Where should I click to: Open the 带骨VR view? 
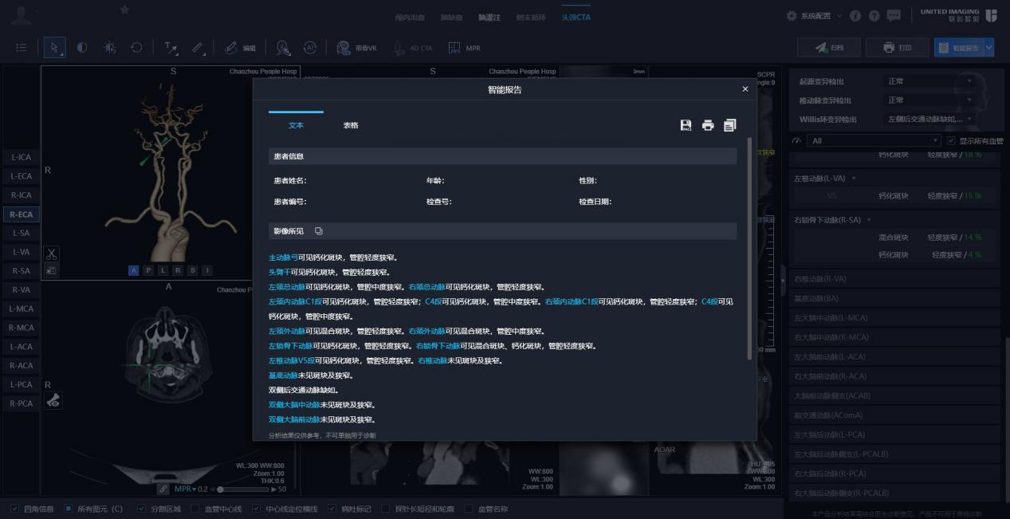pyautogui.click(x=356, y=48)
